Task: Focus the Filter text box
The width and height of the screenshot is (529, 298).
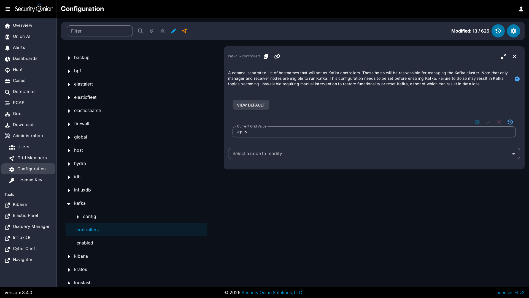Action: click(100, 31)
